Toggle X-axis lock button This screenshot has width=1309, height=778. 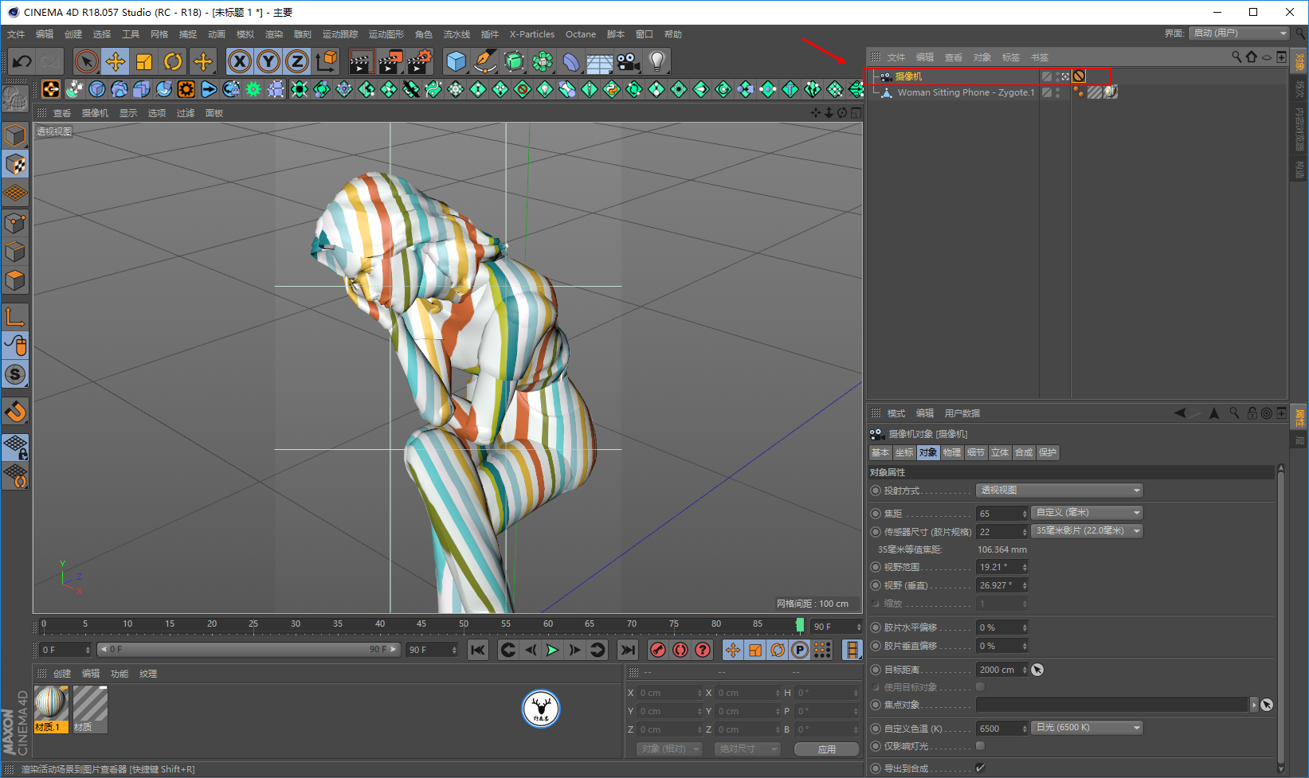[x=239, y=61]
